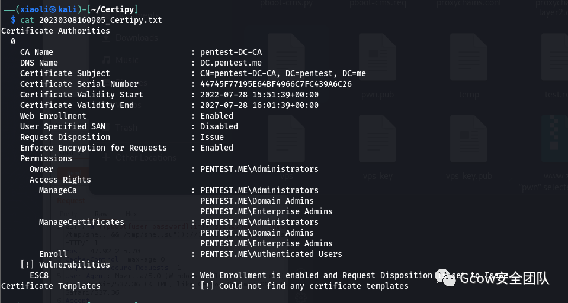568x303 pixels.
Task: Click the Downloads sidebar icon
Action: click(x=106, y=38)
